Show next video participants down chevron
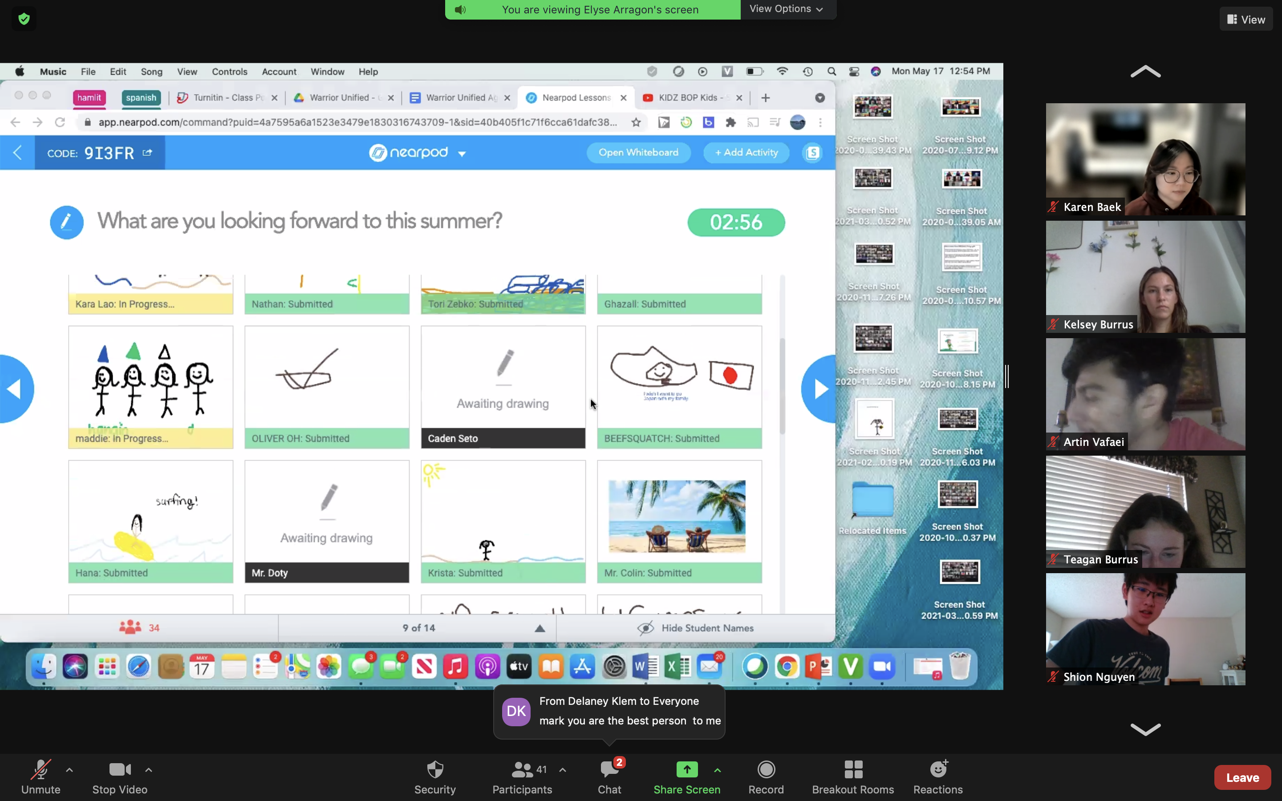The image size is (1282, 801). click(x=1145, y=729)
